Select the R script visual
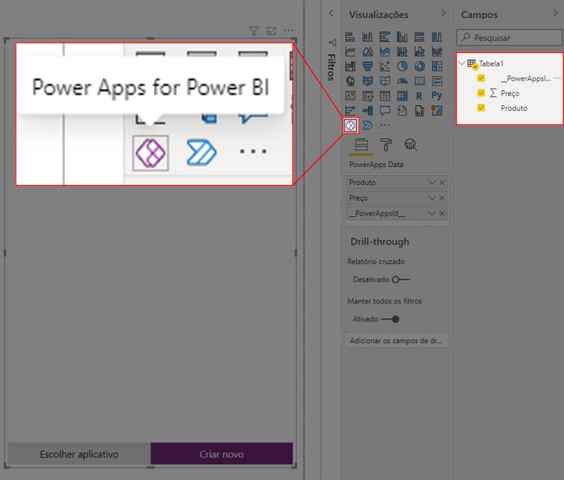This screenshot has width=564, height=480. [x=419, y=95]
